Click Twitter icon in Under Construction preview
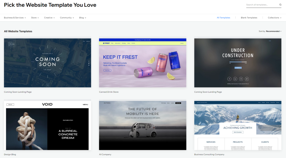286x158 pixels. (247, 79)
